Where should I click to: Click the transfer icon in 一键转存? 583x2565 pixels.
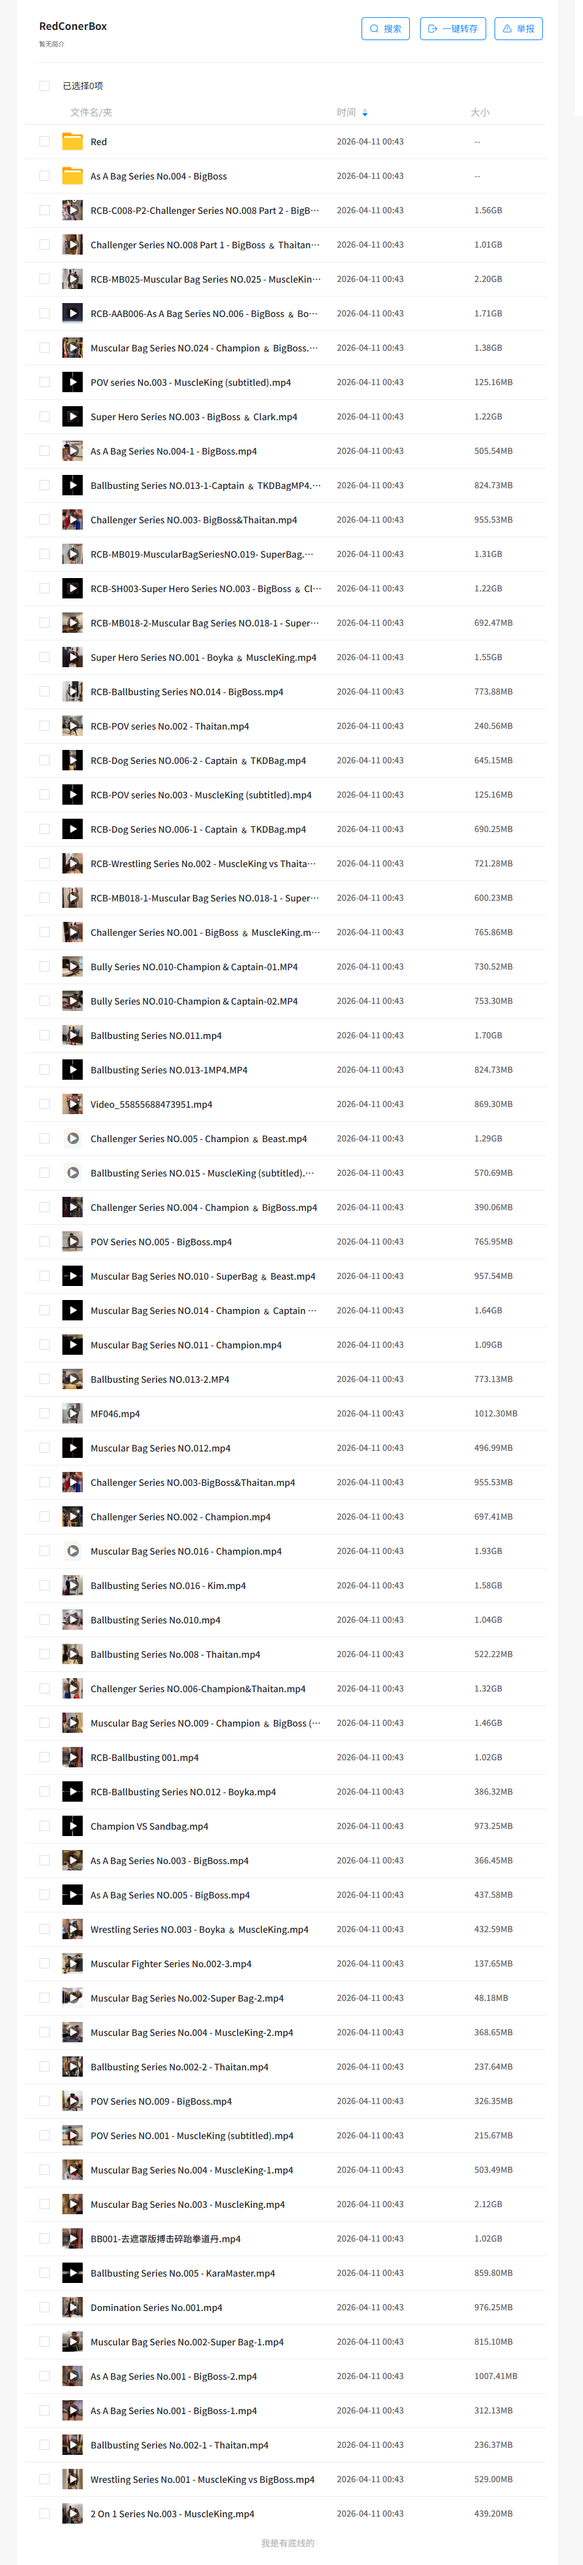(x=433, y=29)
